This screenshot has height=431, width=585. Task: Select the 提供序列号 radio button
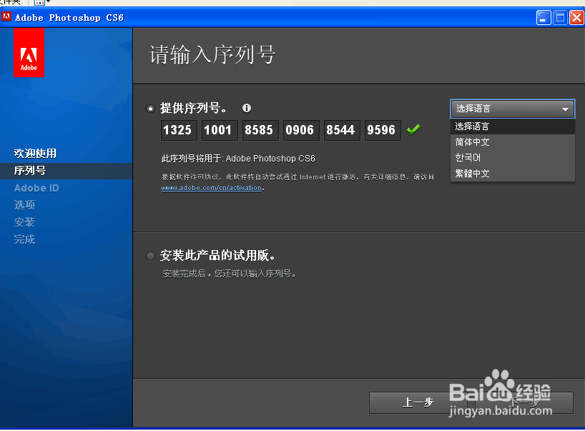pyautogui.click(x=150, y=109)
